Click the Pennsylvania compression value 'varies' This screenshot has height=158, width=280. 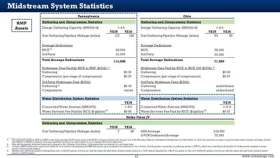[128, 90]
